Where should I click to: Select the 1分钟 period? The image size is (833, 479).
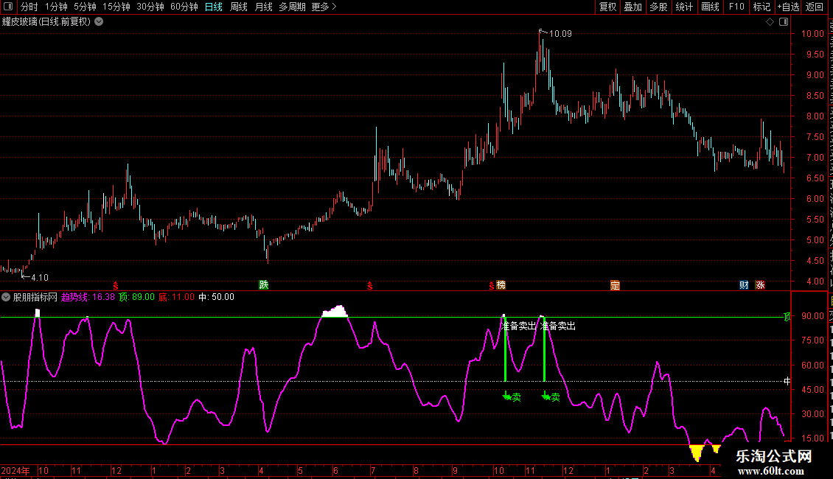tap(56, 7)
